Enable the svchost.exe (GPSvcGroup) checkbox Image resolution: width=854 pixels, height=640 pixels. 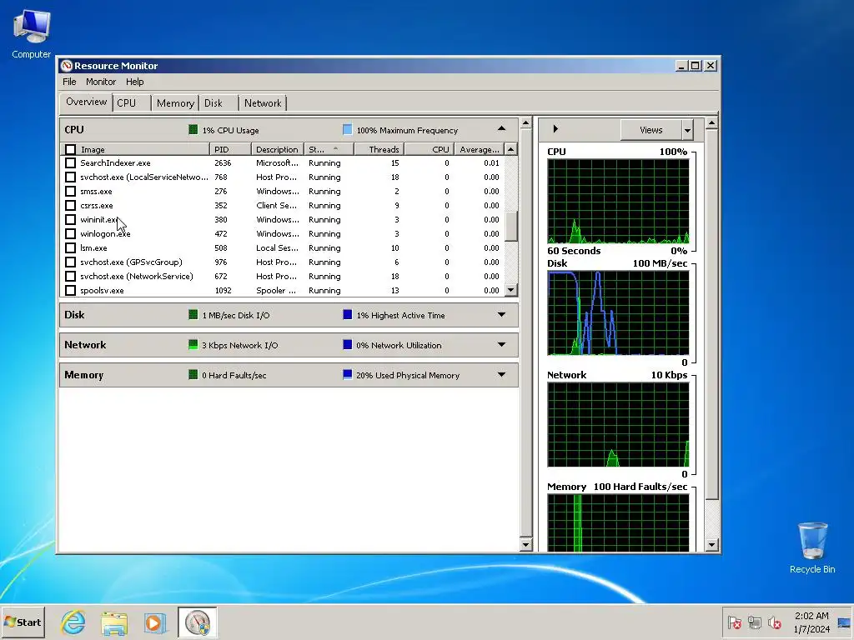tap(70, 262)
